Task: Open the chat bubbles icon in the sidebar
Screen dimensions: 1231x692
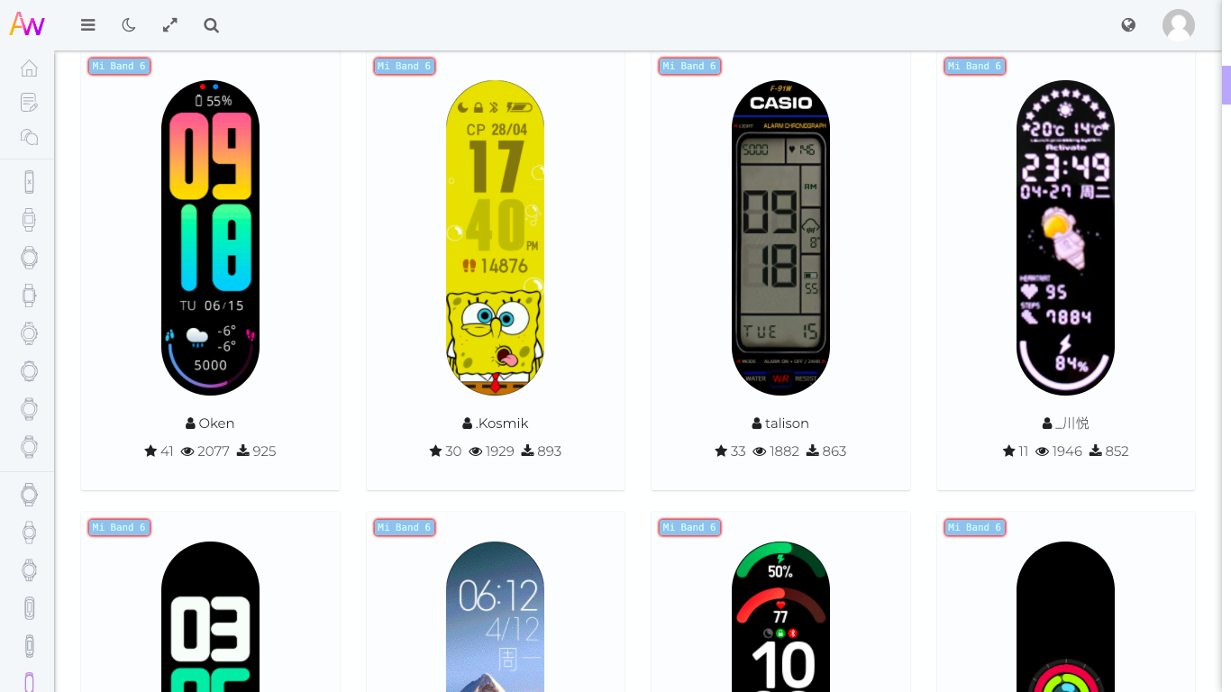Action: [29, 137]
